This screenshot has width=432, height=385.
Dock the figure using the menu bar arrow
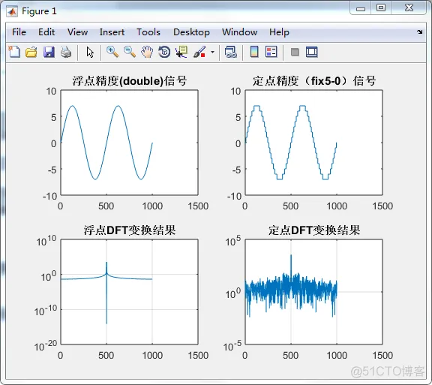coord(419,32)
